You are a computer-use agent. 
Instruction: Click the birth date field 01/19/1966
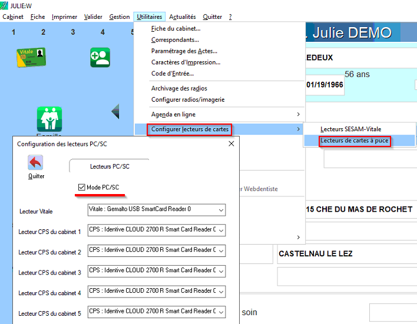coord(325,85)
